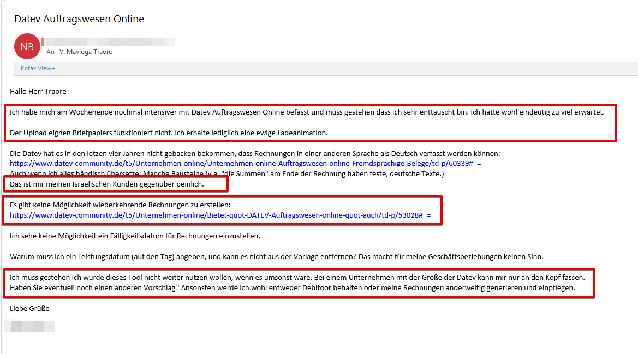Click recipient name V. Mavioga Traore
The height and width of the screenshot is (354, 638).
86,52
